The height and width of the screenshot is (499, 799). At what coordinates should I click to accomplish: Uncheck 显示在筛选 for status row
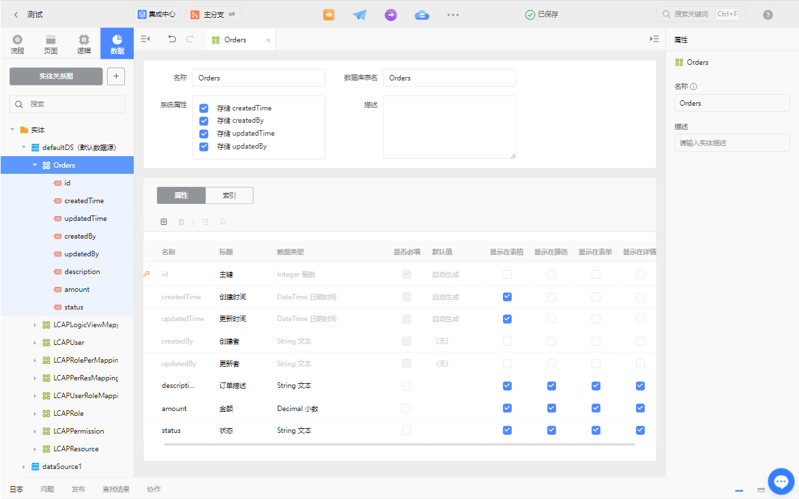tap(551, 430)
